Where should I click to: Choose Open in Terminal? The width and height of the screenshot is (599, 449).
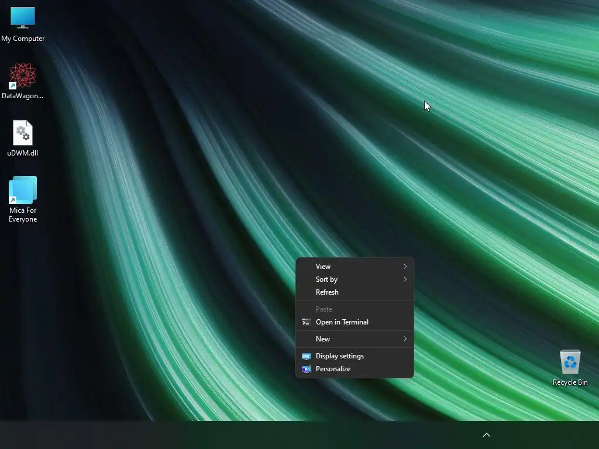point(354,322)
